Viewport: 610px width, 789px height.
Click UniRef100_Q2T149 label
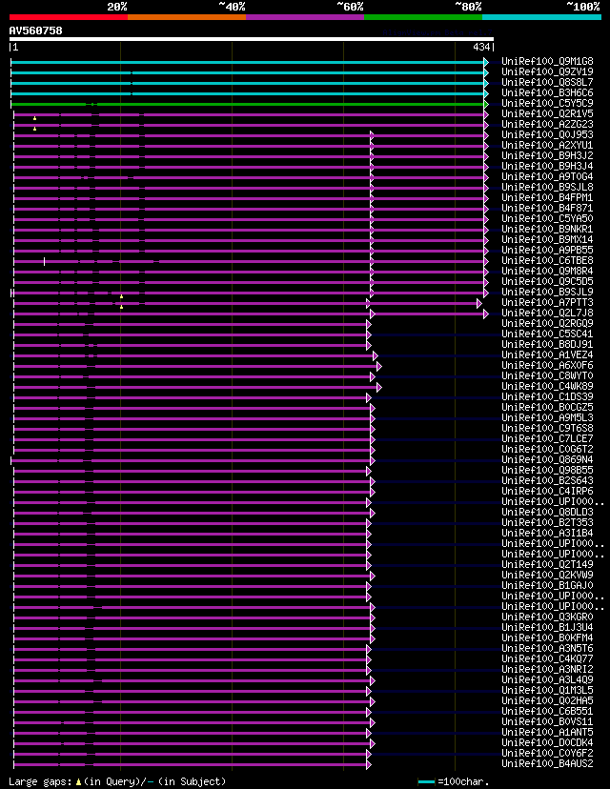pos(547,564)
